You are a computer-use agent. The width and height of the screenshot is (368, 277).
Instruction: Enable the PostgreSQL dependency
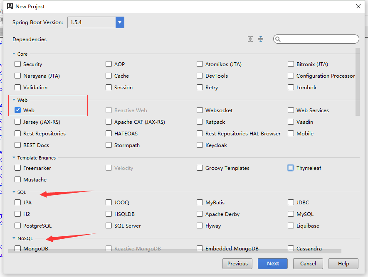coord(17,226)
